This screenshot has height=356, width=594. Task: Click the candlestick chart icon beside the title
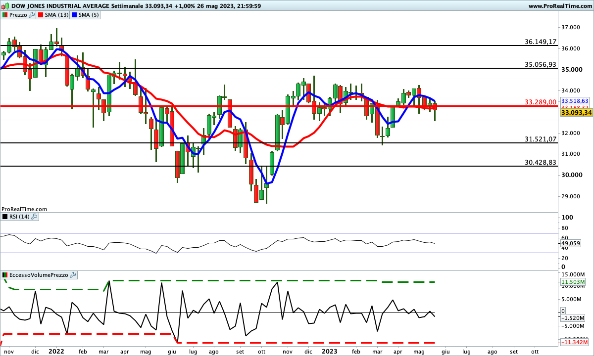tap(4, 6)
